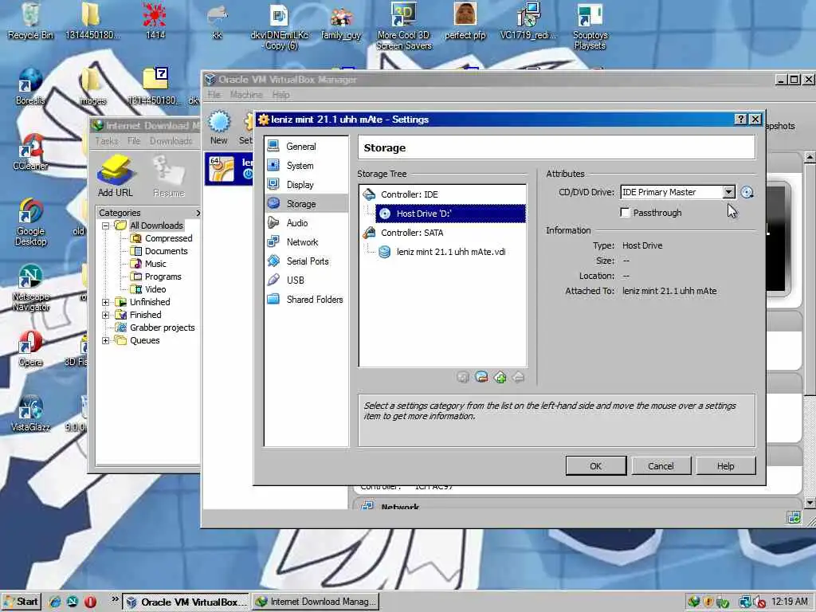
Task: Click the perfect pfp desktop icon
Action: [x=465, y=22]
